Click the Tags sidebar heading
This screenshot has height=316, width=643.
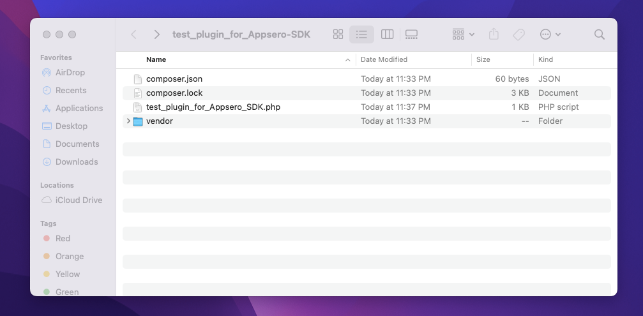coord(49,223)
